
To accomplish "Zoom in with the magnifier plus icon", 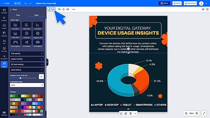I will point(197,113).
